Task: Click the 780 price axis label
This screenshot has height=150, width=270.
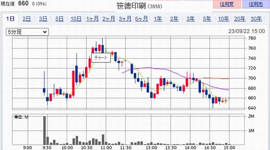Action: pos(252,38)
